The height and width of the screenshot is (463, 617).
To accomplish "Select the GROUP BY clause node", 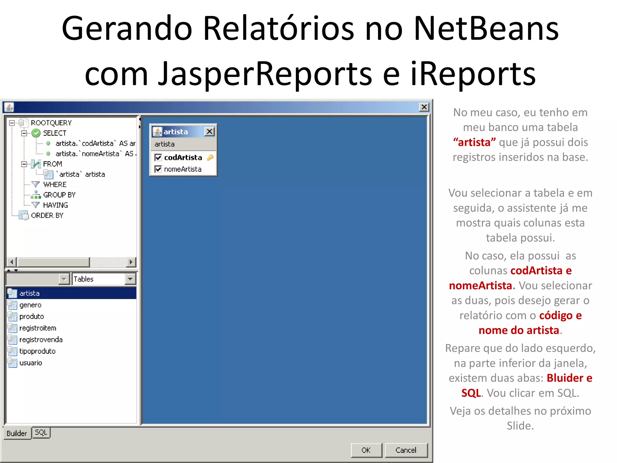I will 59,195.
